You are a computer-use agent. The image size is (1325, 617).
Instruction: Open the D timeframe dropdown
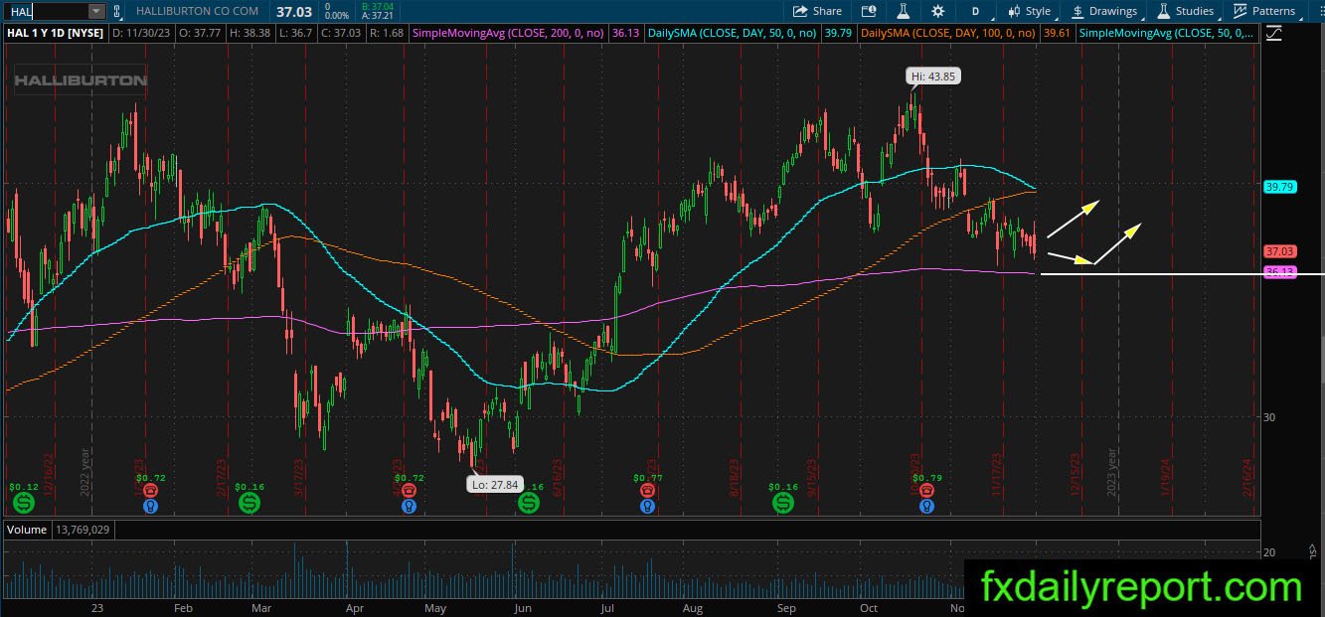(975, 11)
